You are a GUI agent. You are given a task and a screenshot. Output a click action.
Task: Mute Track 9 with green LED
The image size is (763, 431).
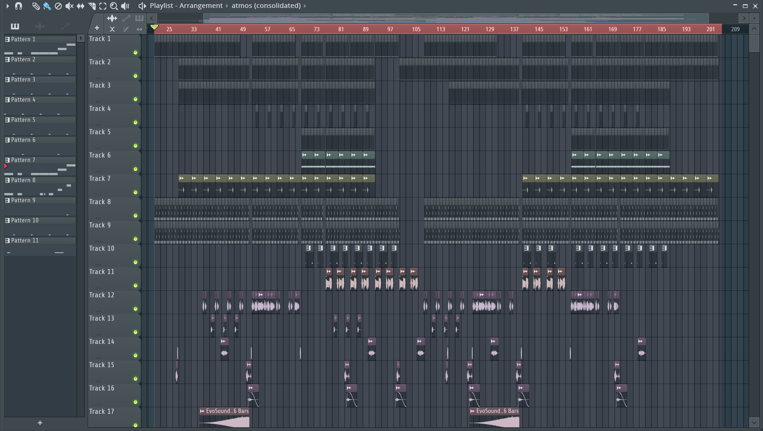click(135, 239)
